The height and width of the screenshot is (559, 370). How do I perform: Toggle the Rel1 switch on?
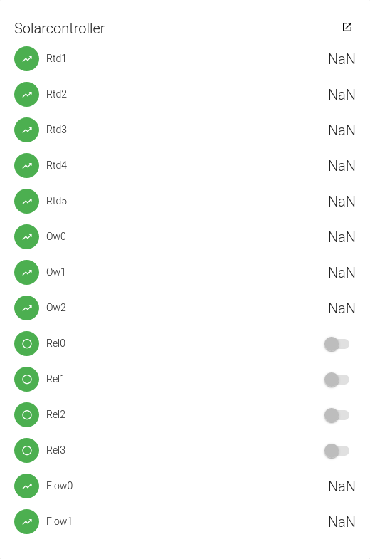(337, 380)
